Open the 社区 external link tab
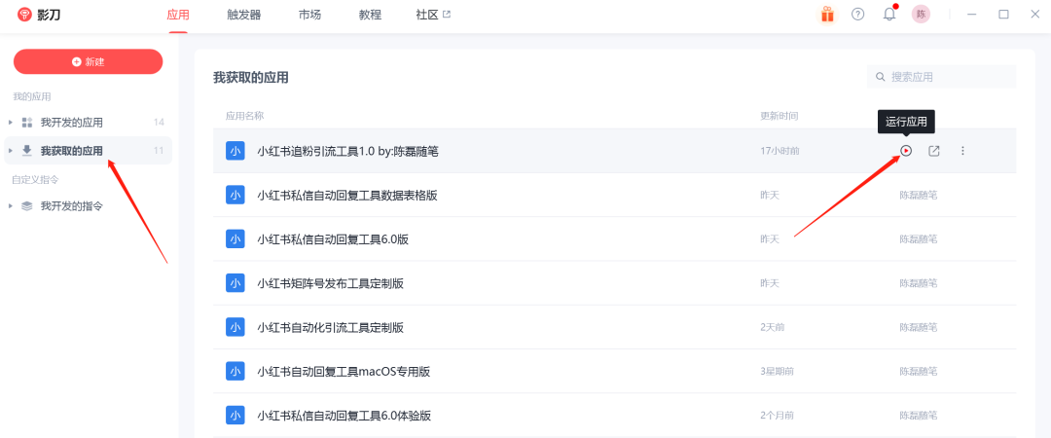 click(x=434, y=15)
